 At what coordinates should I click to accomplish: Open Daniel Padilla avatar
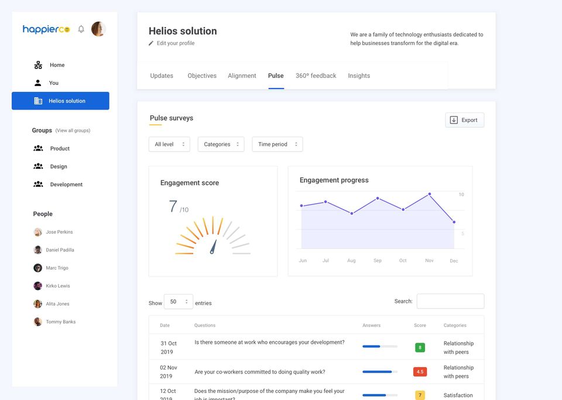37,250
